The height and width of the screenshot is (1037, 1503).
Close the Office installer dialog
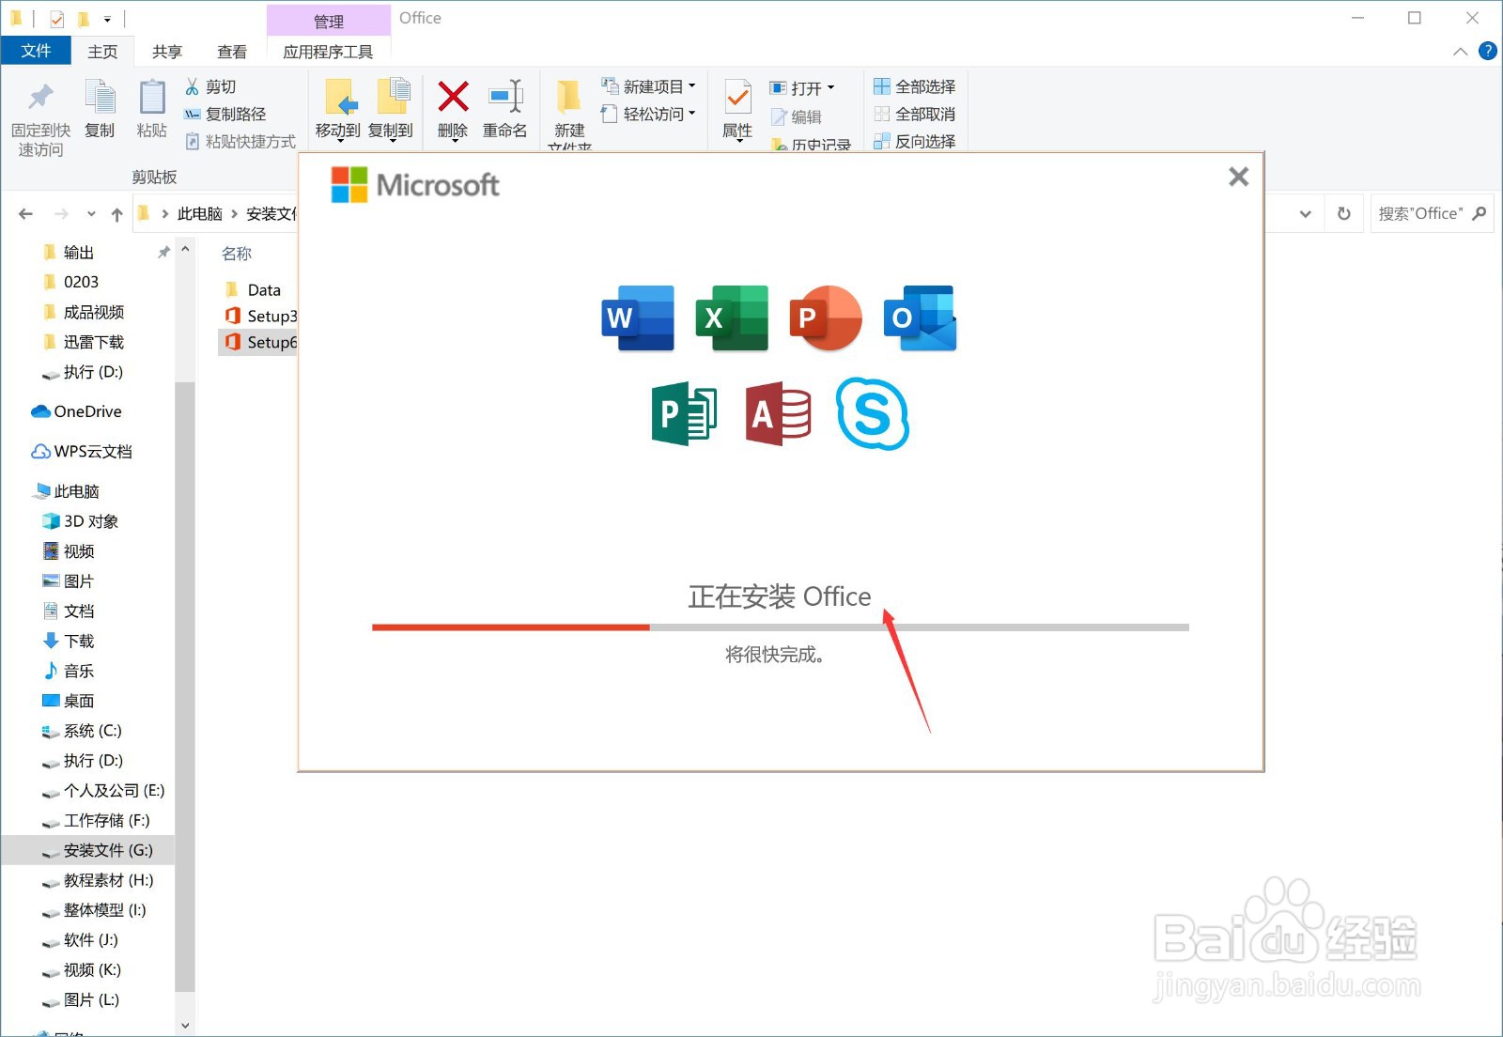coord(1238,177)
